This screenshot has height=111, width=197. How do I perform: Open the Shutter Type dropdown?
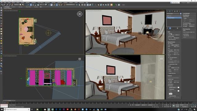[x=175, y=68]
